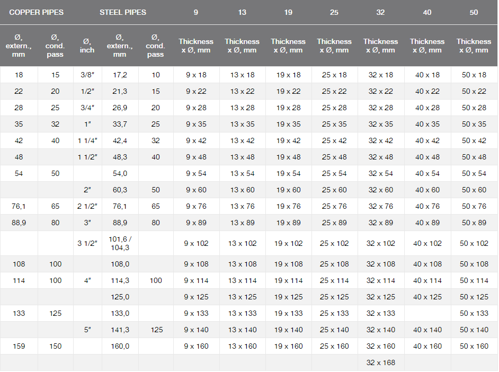Select the 141,3 steel external diameter cell
Image resolution: width=499 pixels, height=372 pixels.
[x=120, y=330]
